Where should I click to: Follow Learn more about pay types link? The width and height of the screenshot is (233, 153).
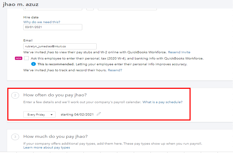[47, 147]
